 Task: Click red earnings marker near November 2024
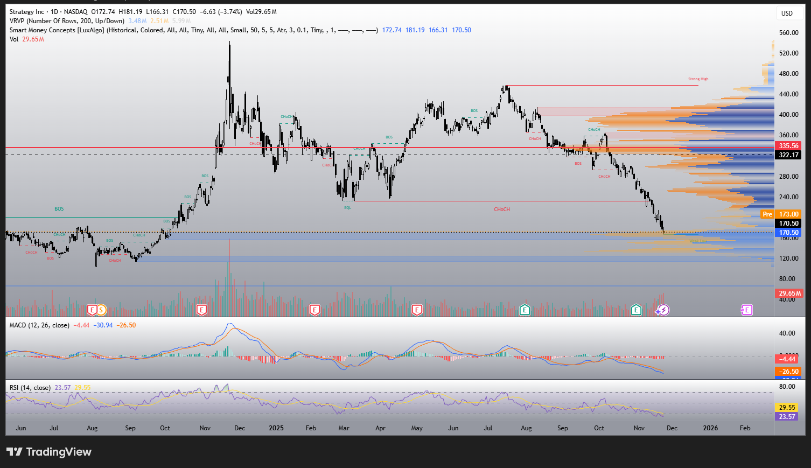point(201,310)
